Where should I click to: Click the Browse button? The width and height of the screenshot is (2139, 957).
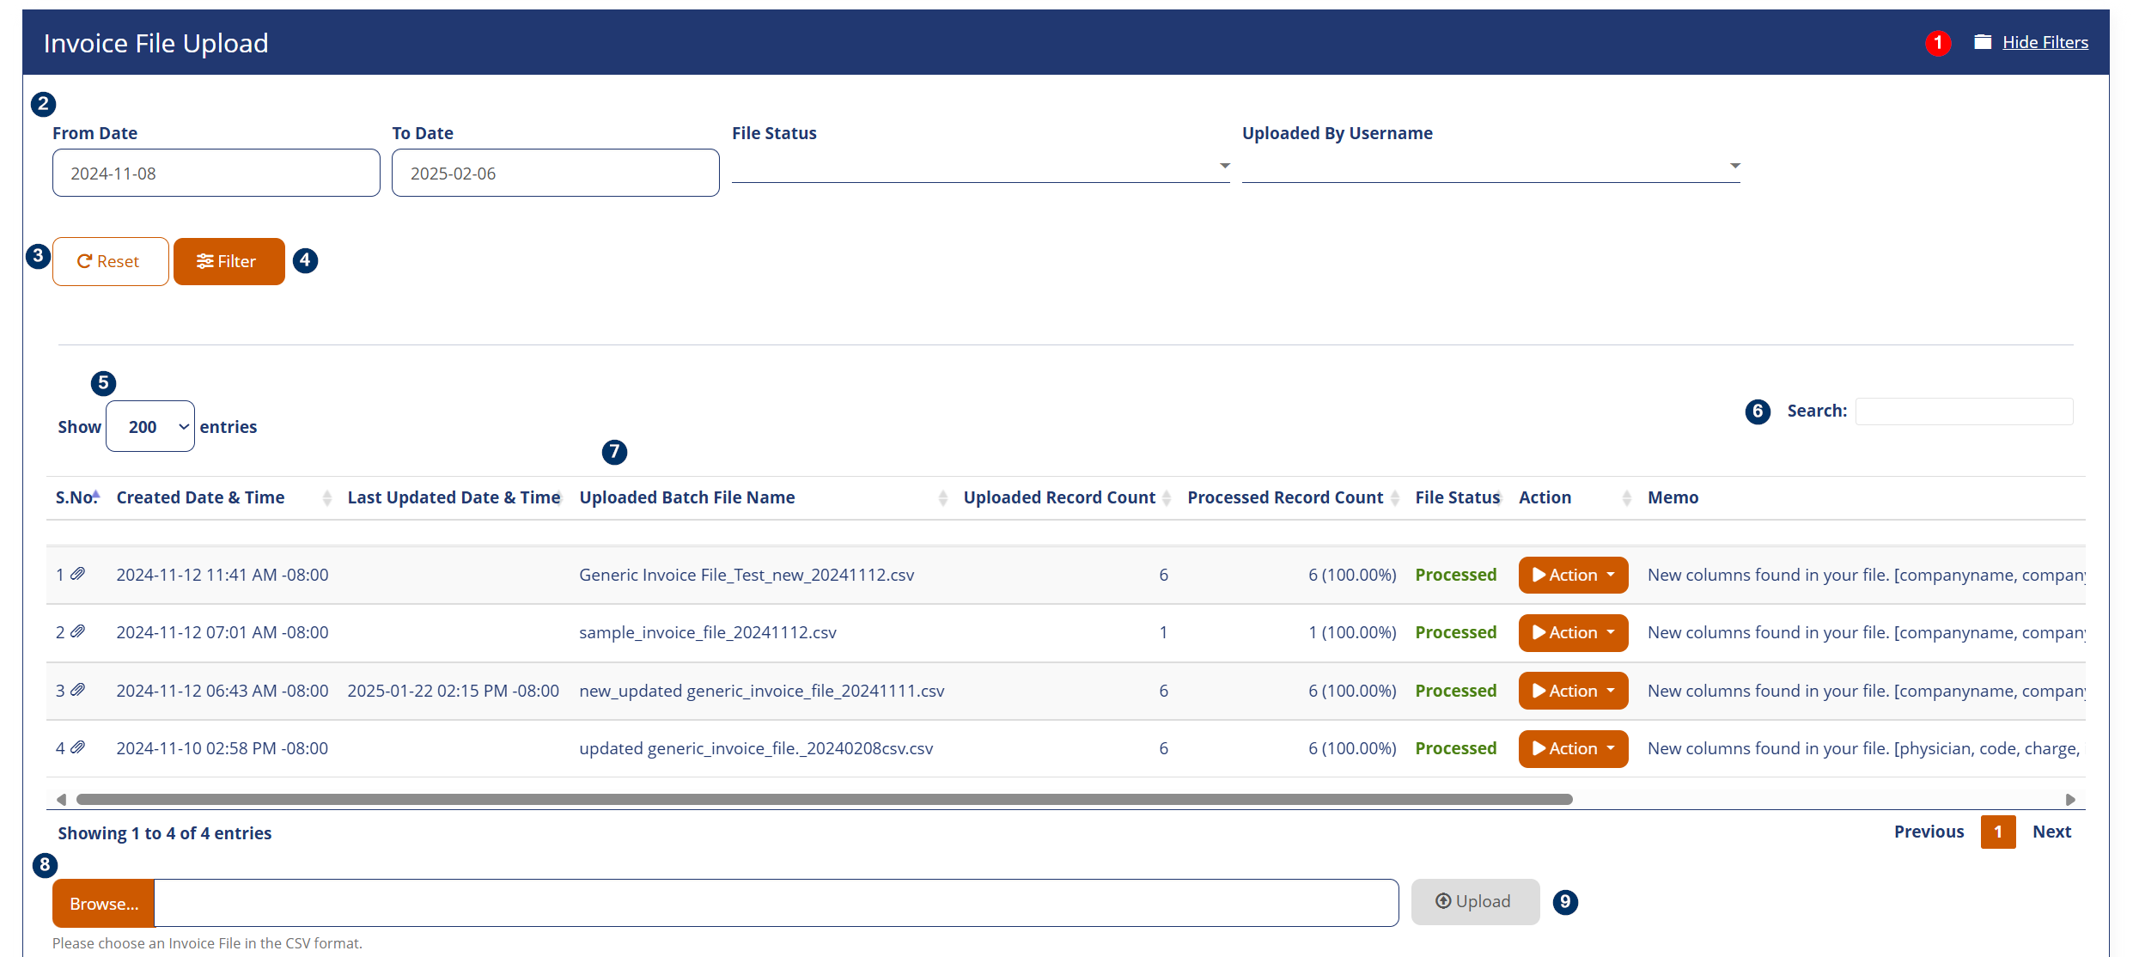103,903
